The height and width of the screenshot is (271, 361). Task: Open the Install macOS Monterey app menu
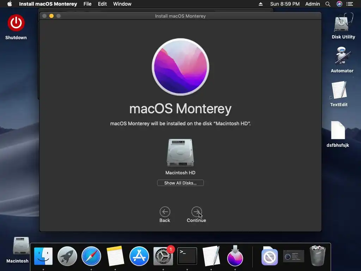pyautogui.click(x=48, y=4)
